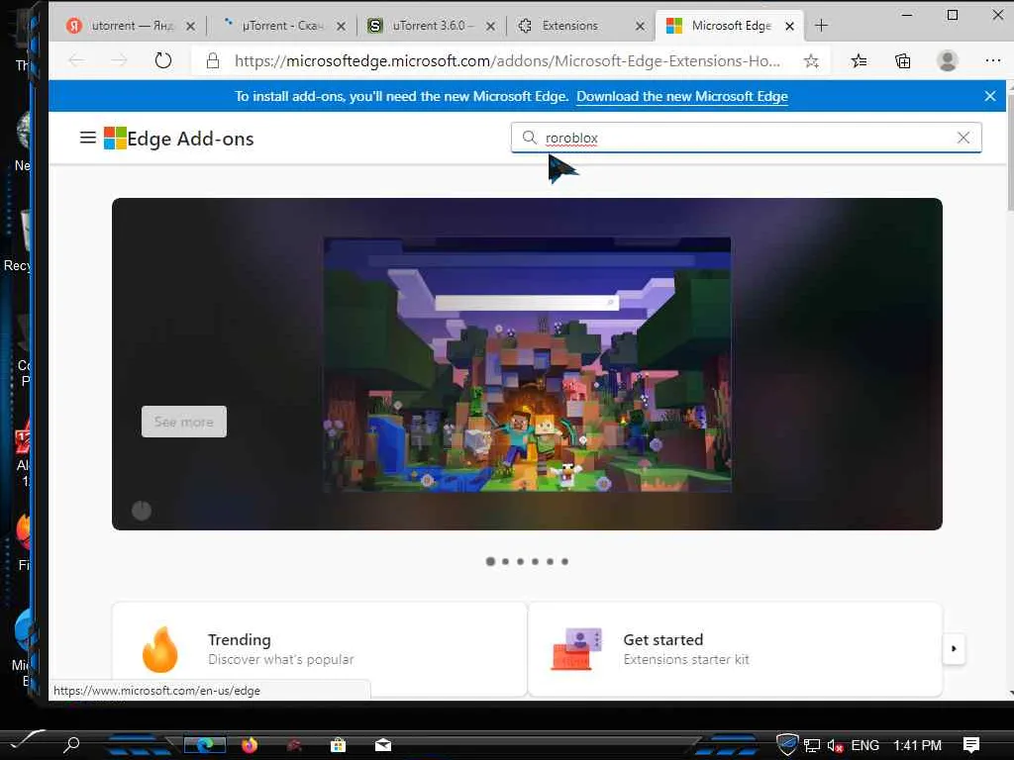Open the Favorites list button
The width and height of the screenshot is (1014, 760).
click(x=859, y=60)
